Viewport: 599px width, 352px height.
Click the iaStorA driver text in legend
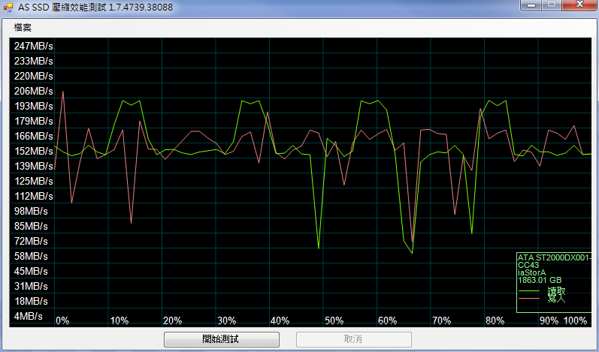click(532, 273)
